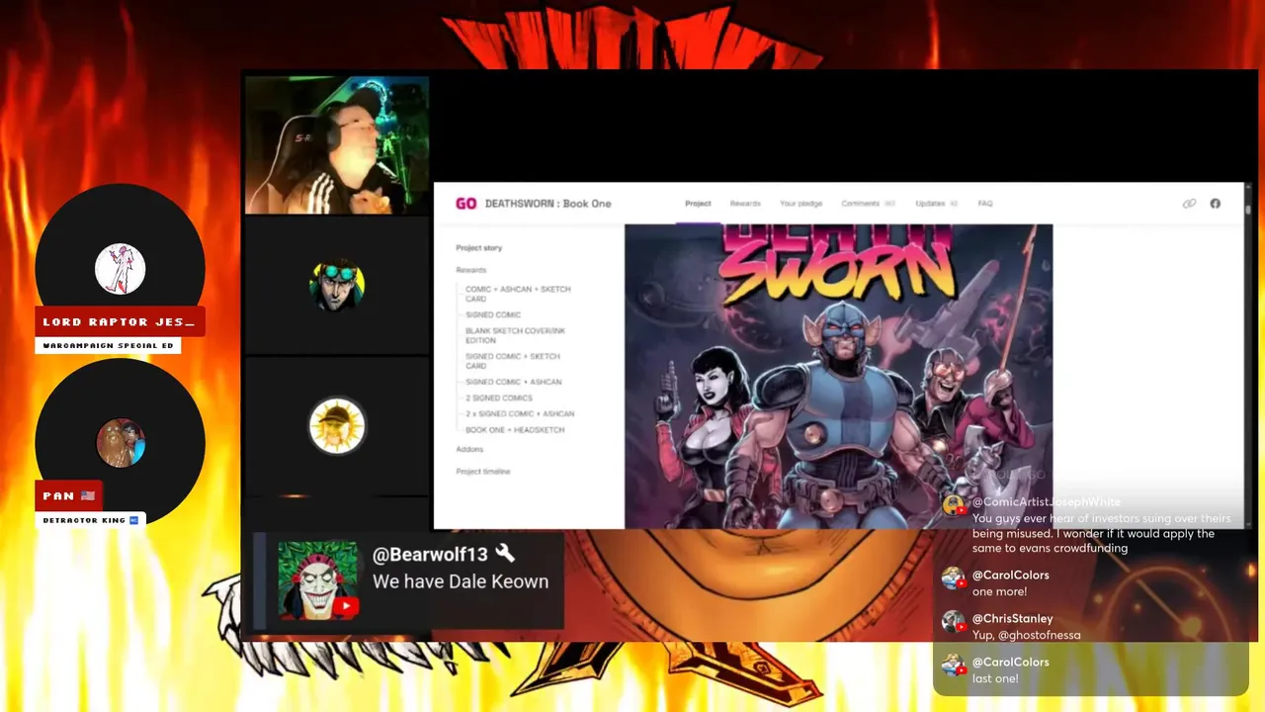
Task: Click the 'We have Dale Keown' message
Action: click(x=461, y=581)
